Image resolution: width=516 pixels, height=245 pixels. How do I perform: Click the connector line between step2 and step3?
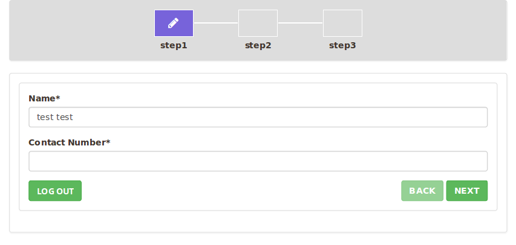point(300,23)
